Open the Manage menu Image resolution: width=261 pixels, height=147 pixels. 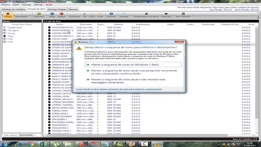(27, 5)
